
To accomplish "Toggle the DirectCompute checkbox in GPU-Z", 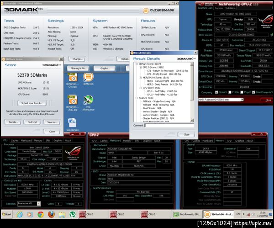I will click(253, 92).
